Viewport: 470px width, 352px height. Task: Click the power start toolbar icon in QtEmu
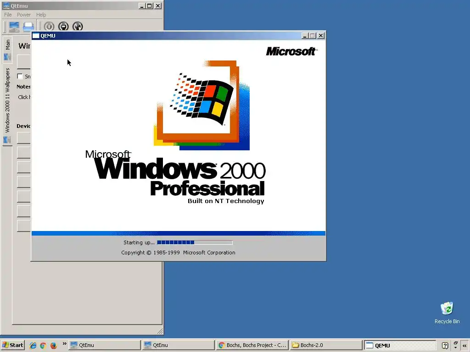click(49, 26)
